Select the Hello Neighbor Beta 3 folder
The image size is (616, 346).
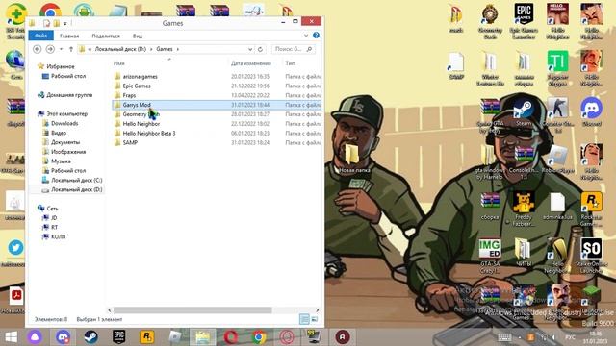tap(217, 133)
